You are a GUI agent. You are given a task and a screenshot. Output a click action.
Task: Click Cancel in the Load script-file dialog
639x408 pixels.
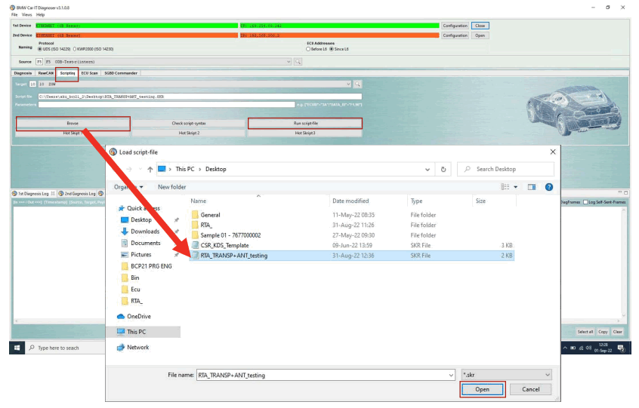coord(530,389)
